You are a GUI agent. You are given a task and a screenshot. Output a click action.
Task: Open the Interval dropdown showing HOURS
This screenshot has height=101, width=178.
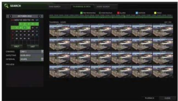[x=32, y=59]
